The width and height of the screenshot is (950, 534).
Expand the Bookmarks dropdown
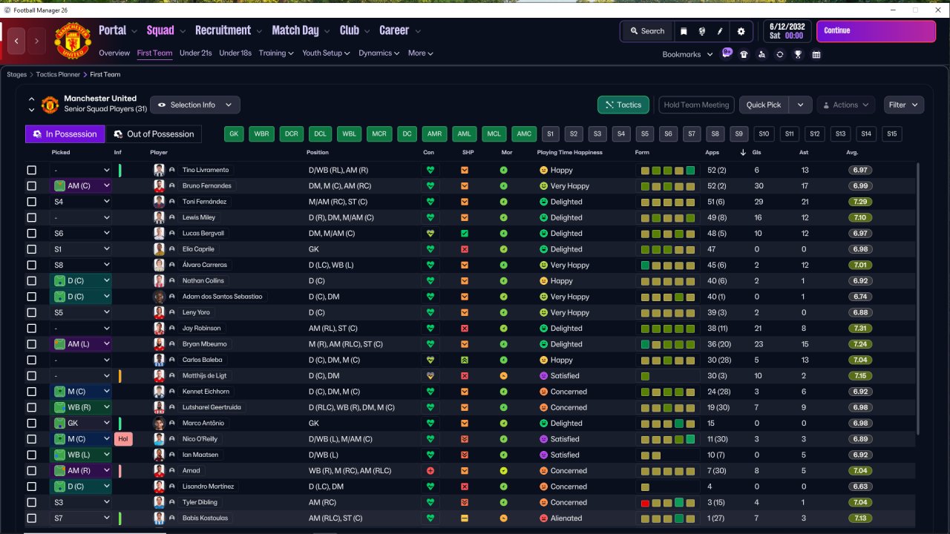687,54
